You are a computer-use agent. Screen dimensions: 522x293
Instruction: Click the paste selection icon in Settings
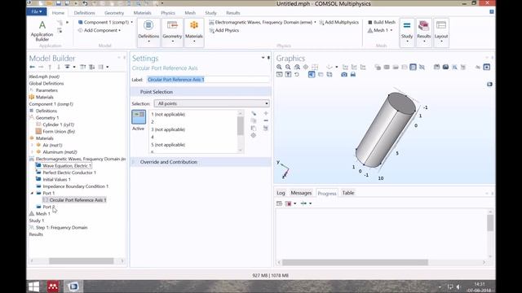pyautogui.click(x=254, y=128)
